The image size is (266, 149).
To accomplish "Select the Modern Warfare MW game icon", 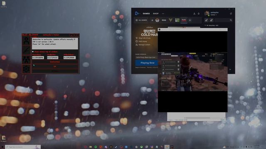I will [164, 20].
